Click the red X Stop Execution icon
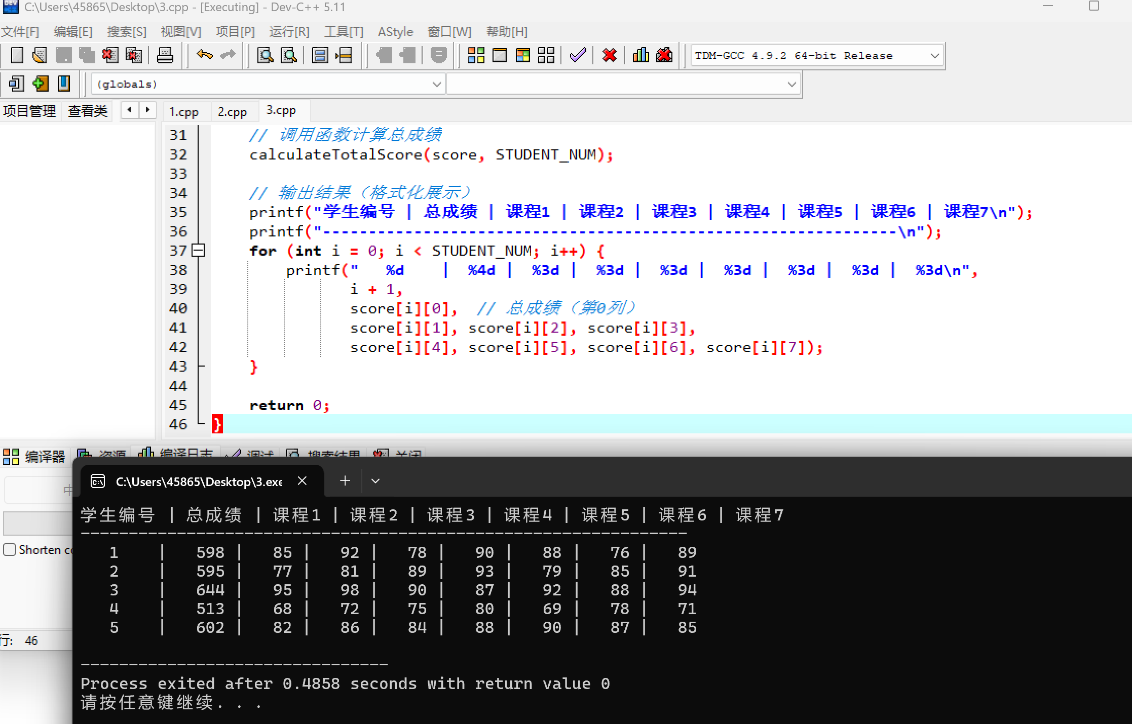 pyautogui.click(x=609, y=55)
